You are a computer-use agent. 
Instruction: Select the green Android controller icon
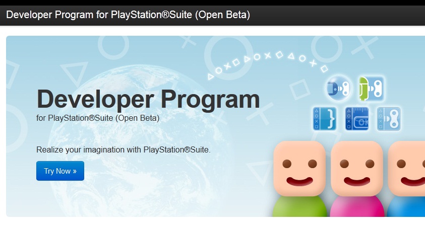[371, 89]
